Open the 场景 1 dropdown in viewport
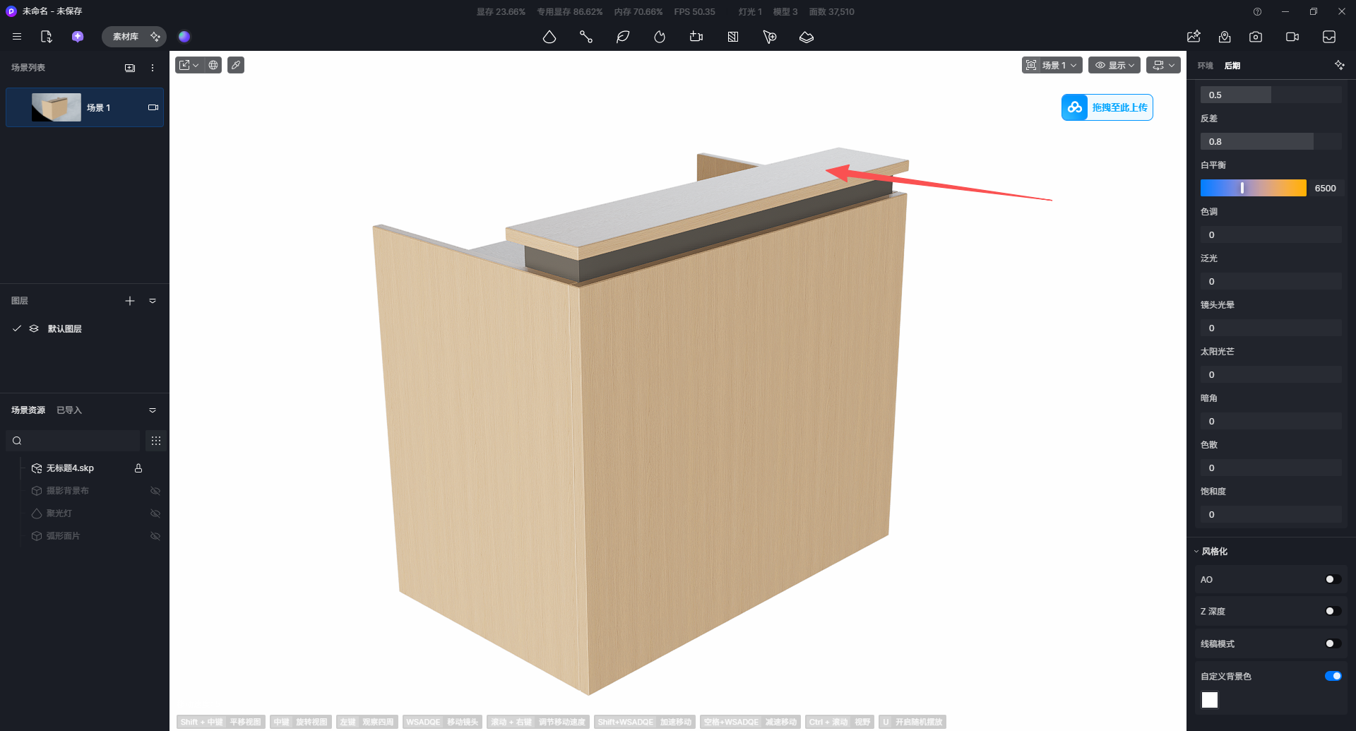Image resolution: width=1356 pixels, height=731 pixels. click(x=1052, y=65)
